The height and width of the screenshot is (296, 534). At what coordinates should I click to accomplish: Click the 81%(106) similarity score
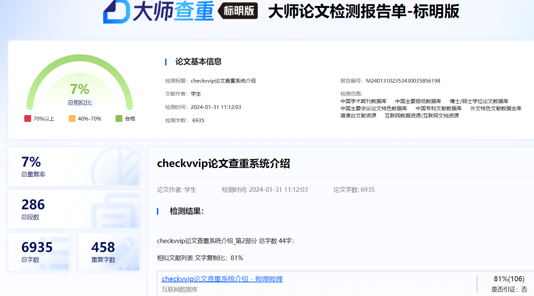pyautogui.click(x=509, y=279)
